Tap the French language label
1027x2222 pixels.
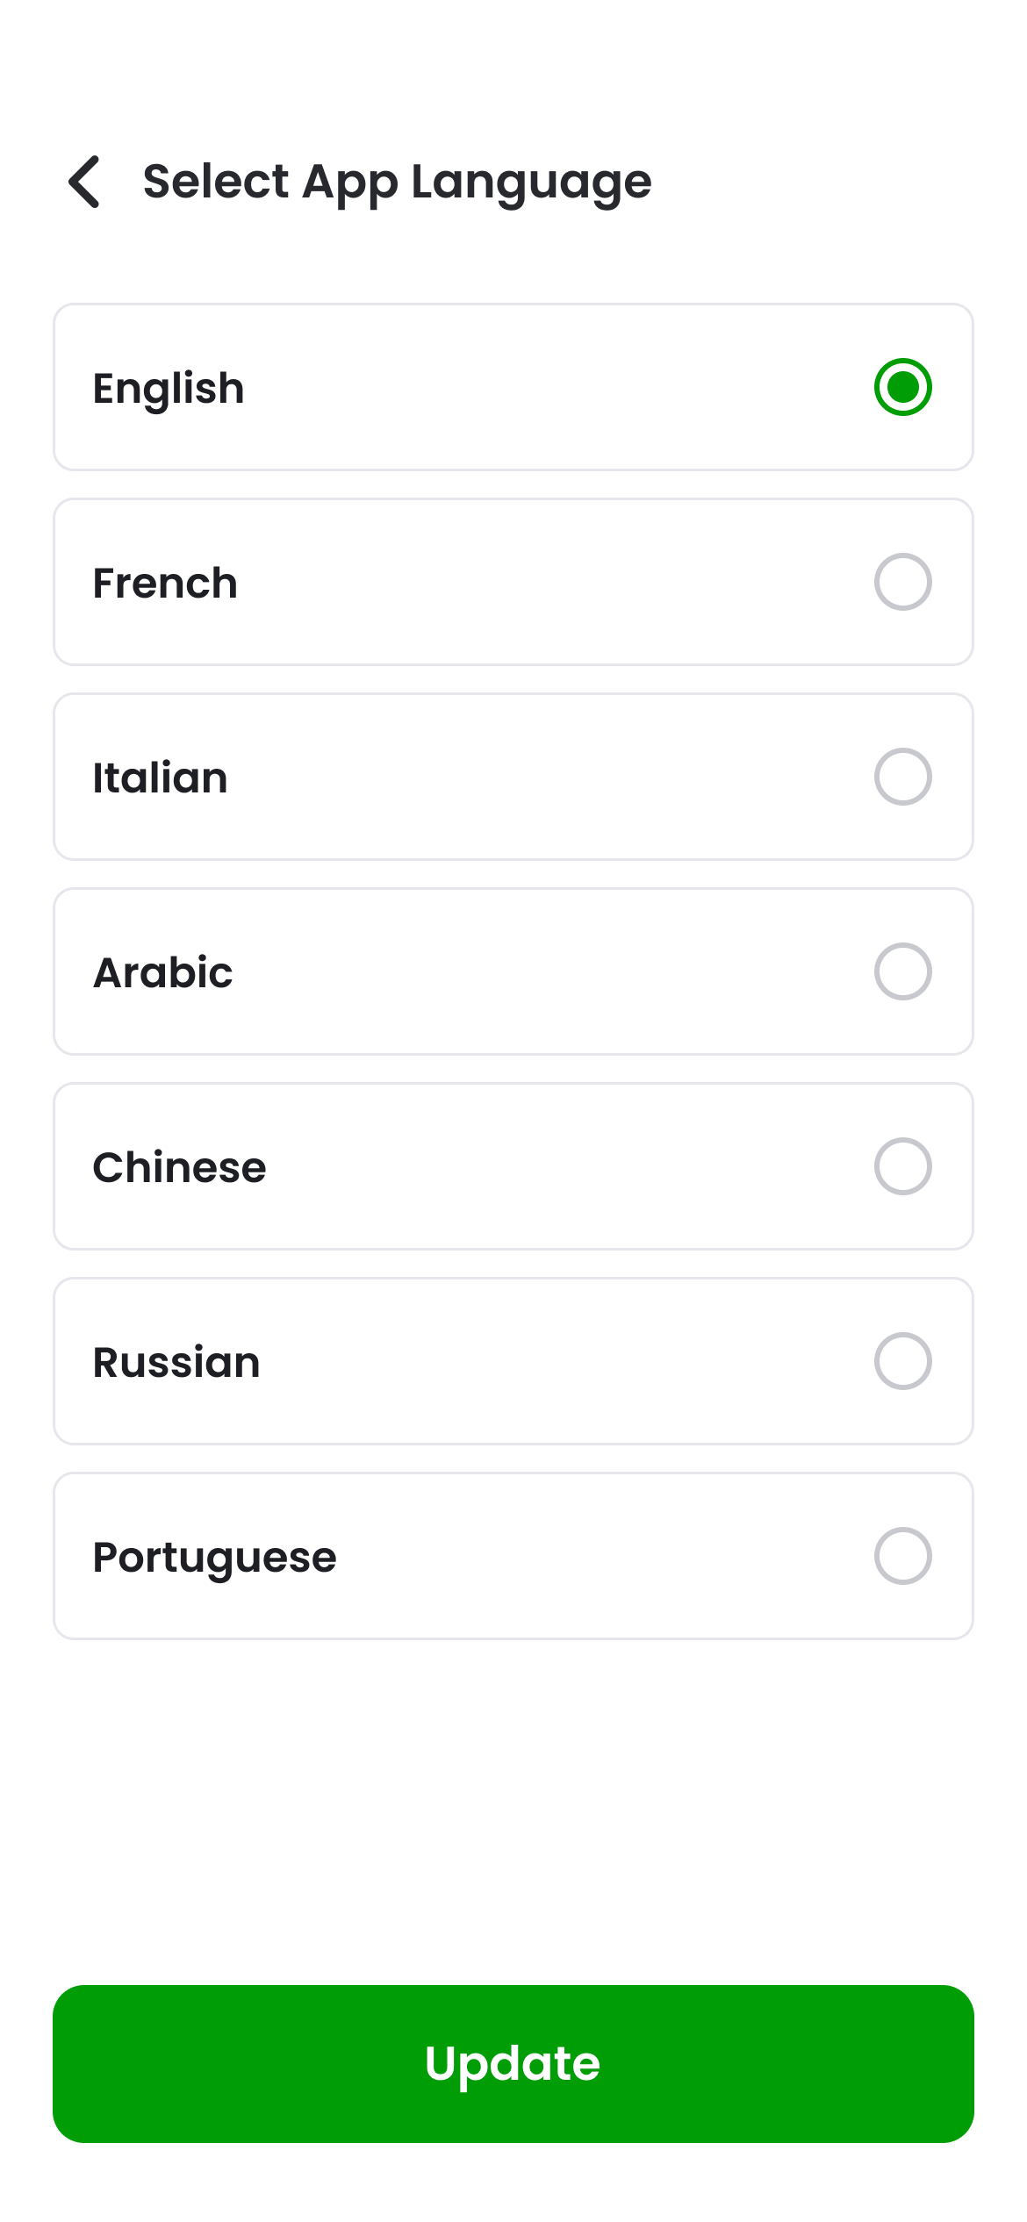pos(165,584)
